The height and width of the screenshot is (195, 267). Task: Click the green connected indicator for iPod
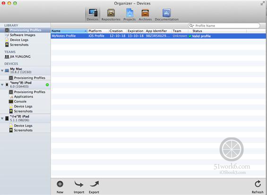coord(47,85)
